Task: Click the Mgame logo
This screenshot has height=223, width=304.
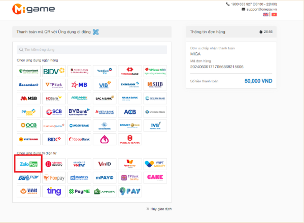Action: (33, 9)
